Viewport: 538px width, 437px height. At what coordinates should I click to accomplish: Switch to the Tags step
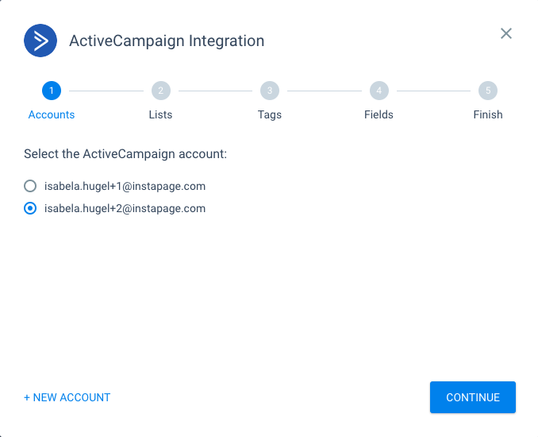pos(270,114)
